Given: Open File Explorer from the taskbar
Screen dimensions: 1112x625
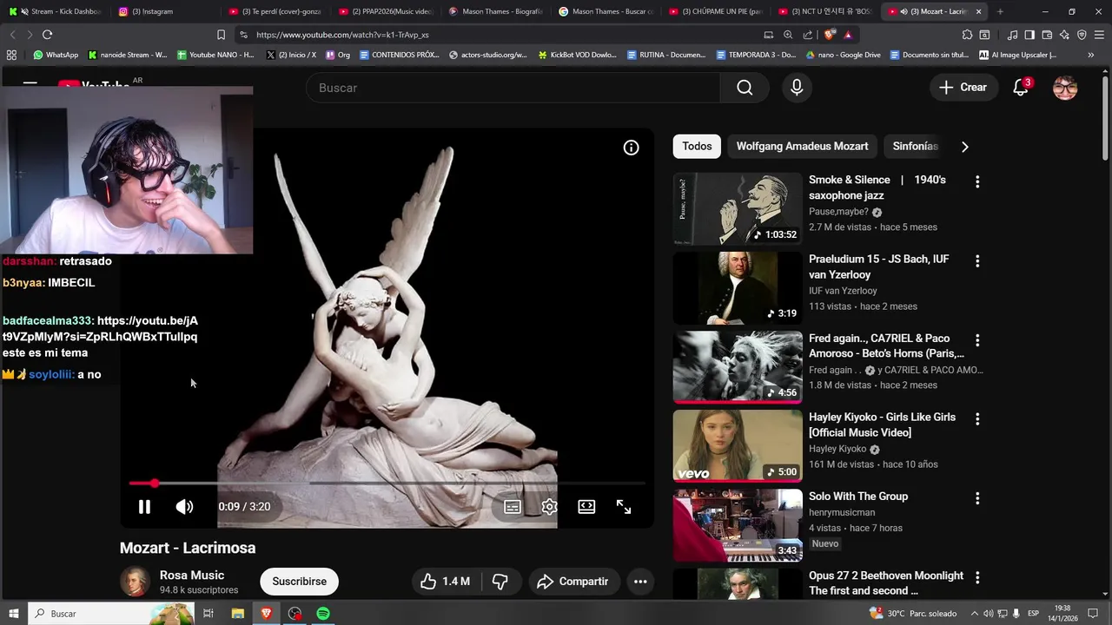Looking at the screenshot, I should 237,614.
